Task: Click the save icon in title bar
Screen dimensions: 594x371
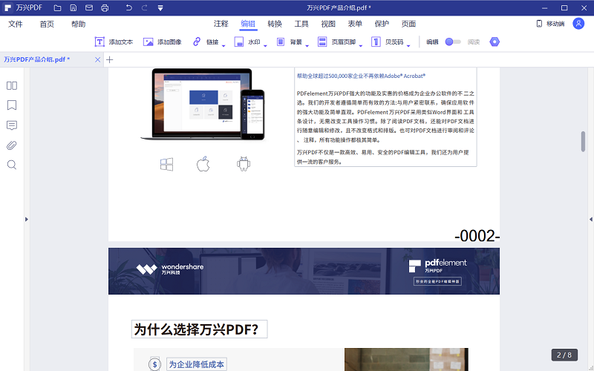Action: (73, 7)
